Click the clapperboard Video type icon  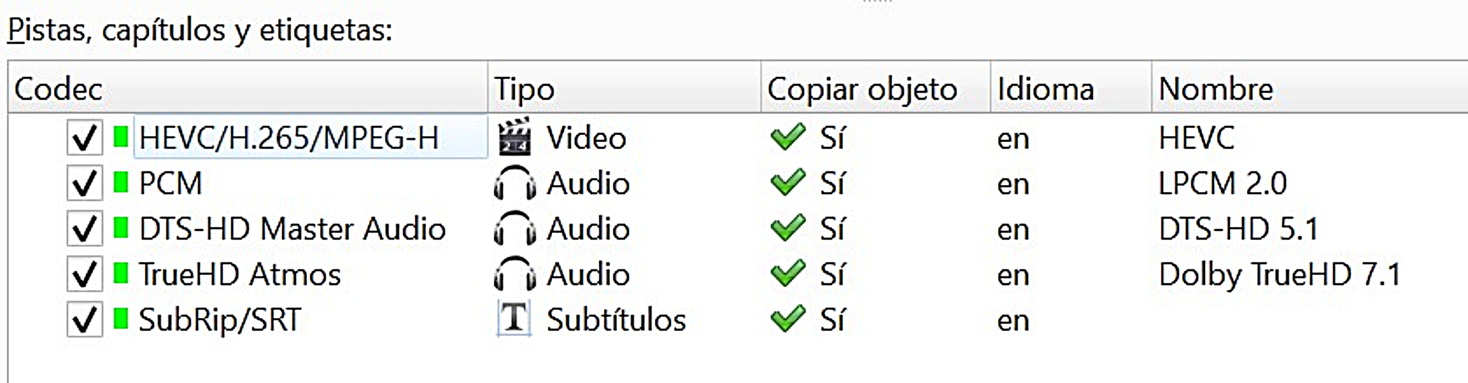tap(514, 137)
